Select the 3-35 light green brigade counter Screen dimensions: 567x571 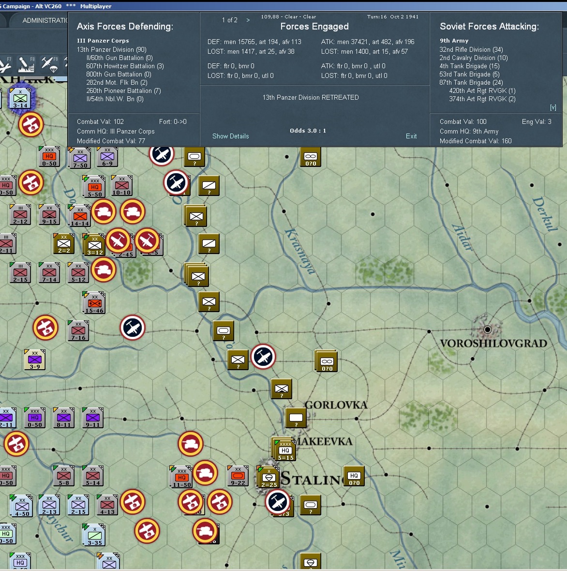point(95,536)
